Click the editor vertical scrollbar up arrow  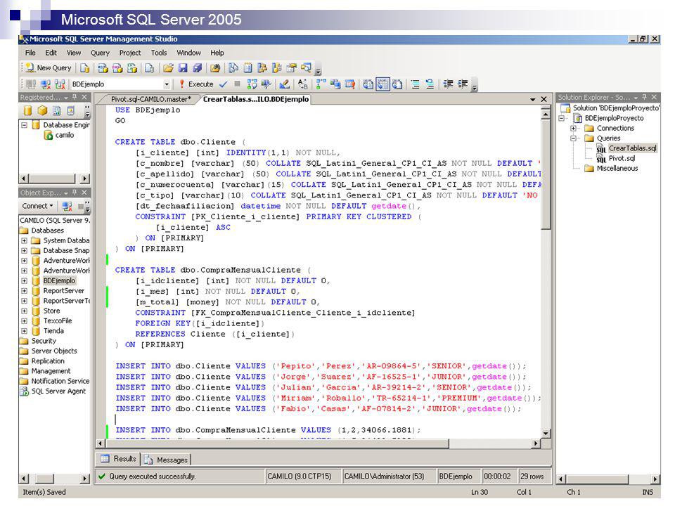click(546, 115)
